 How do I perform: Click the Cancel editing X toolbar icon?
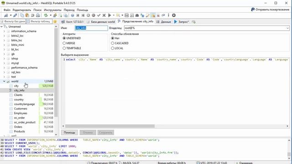click(x=104, y=15)
